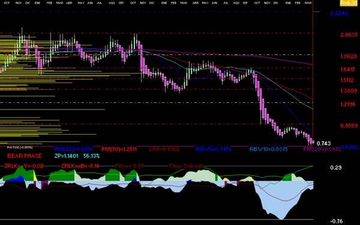This screenshot has height=225, width=360.
Task: Click the deepest oscillator trough near -0.76
Action: 282,218
